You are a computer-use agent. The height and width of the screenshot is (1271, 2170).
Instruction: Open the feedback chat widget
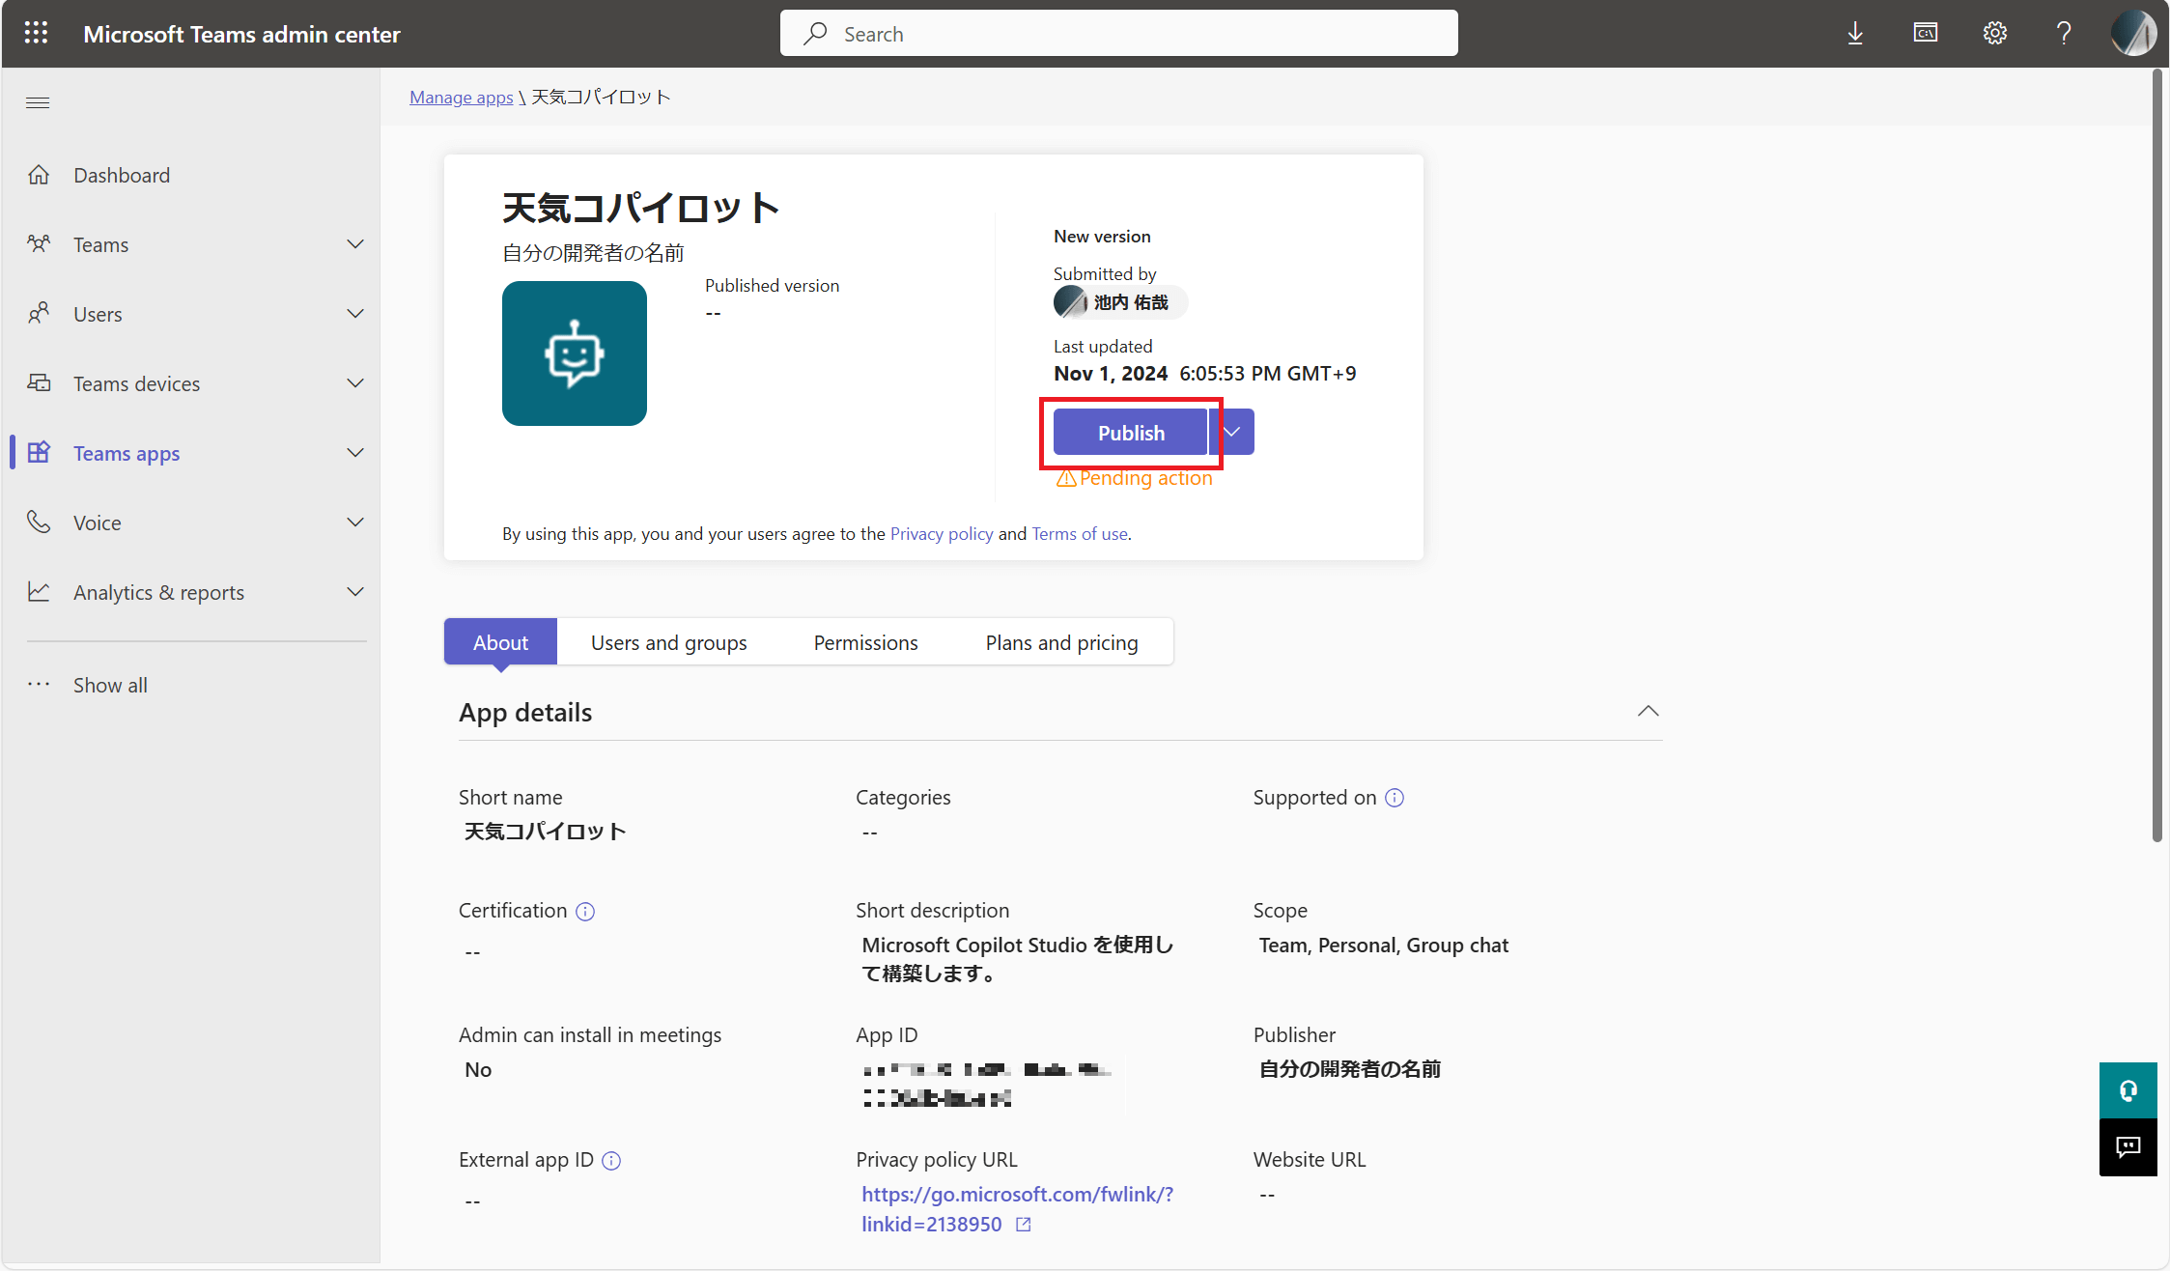pos(2128,1147)
